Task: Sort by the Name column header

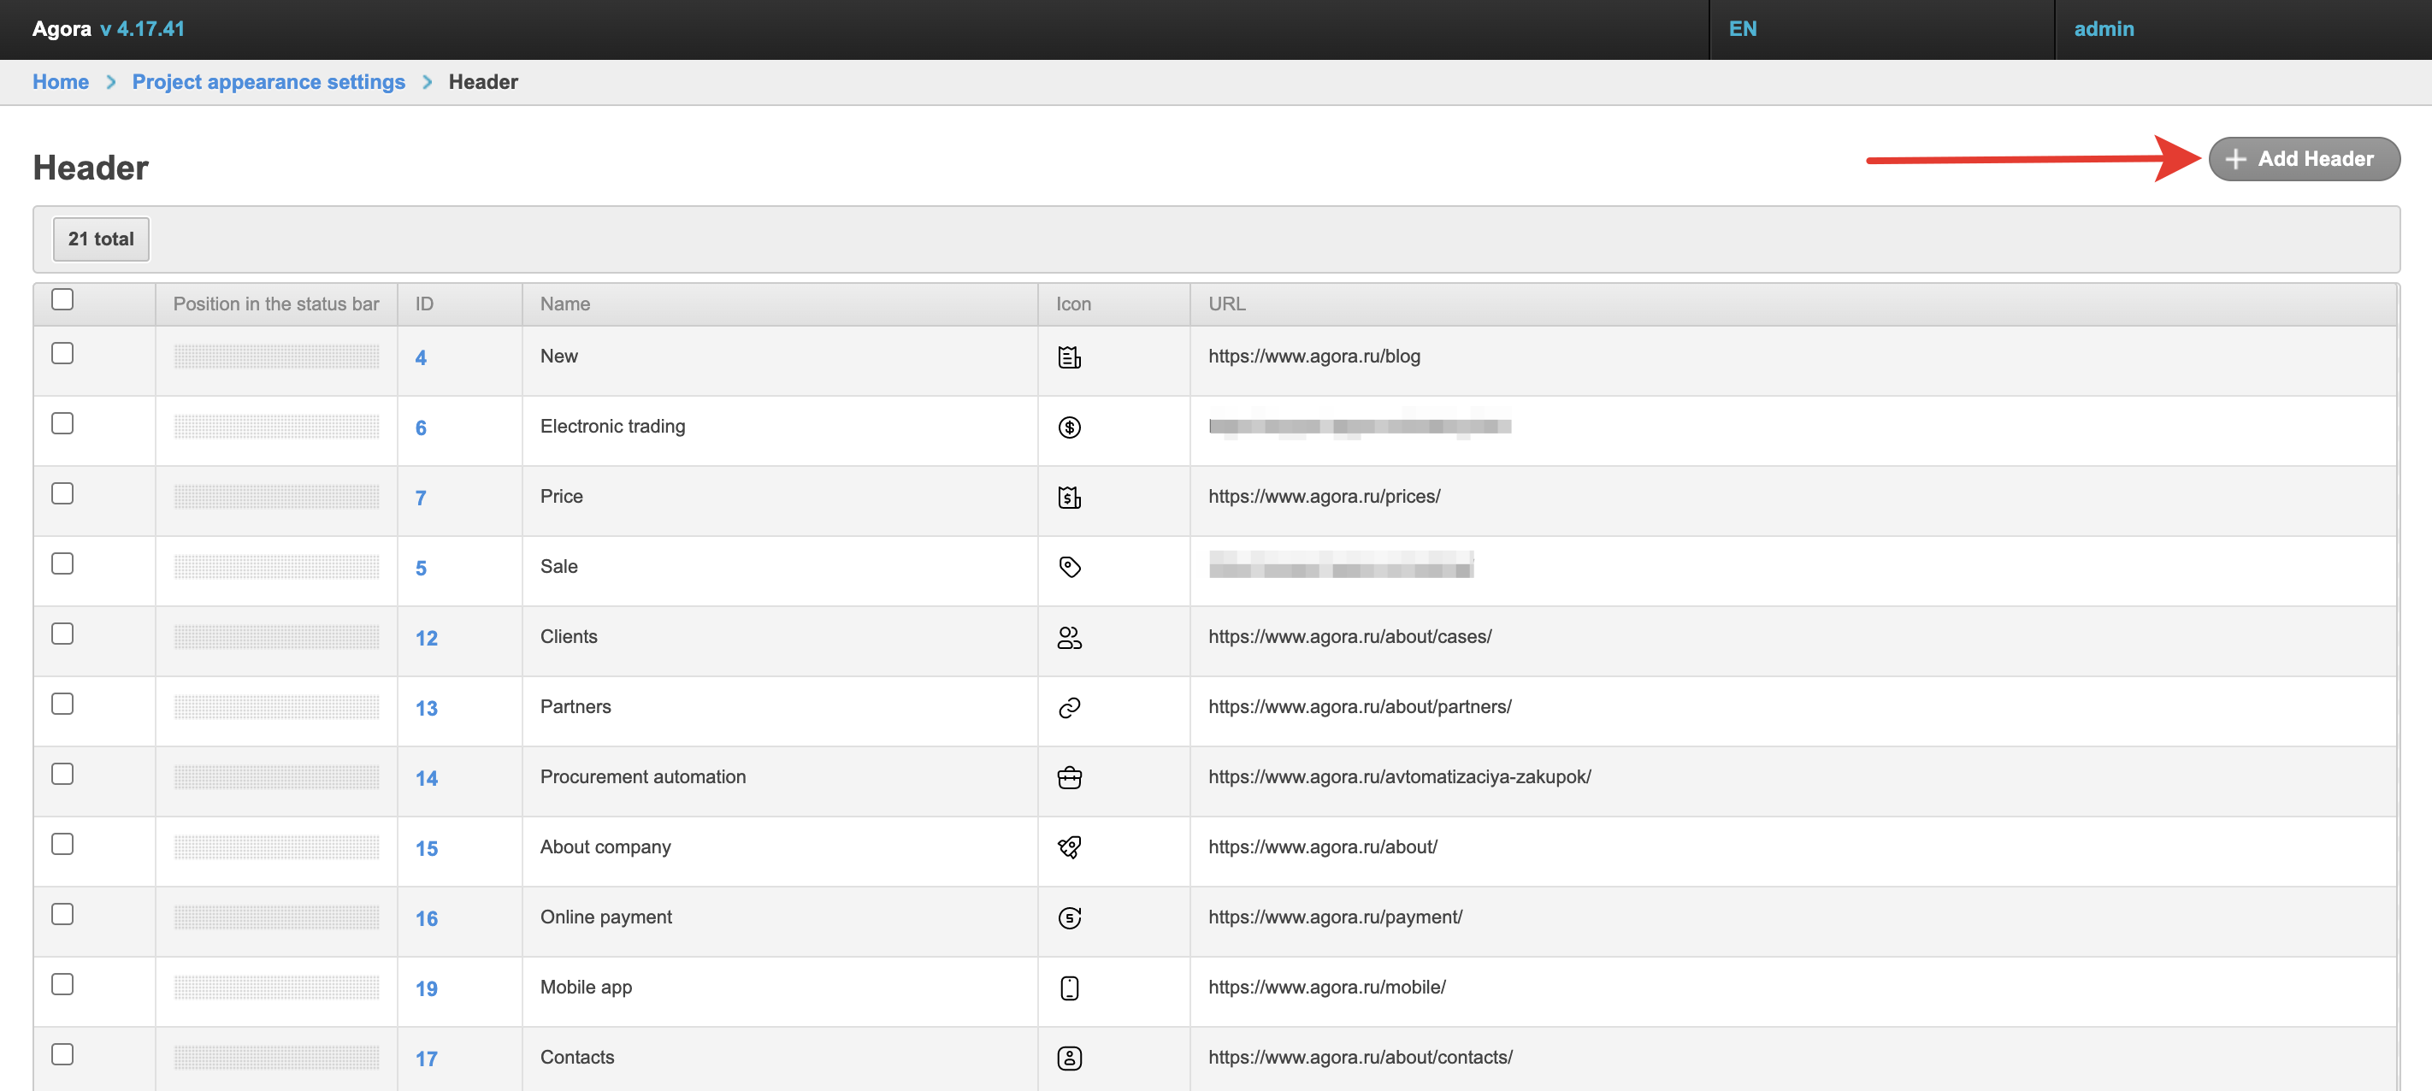Action: tap(564, 304)
